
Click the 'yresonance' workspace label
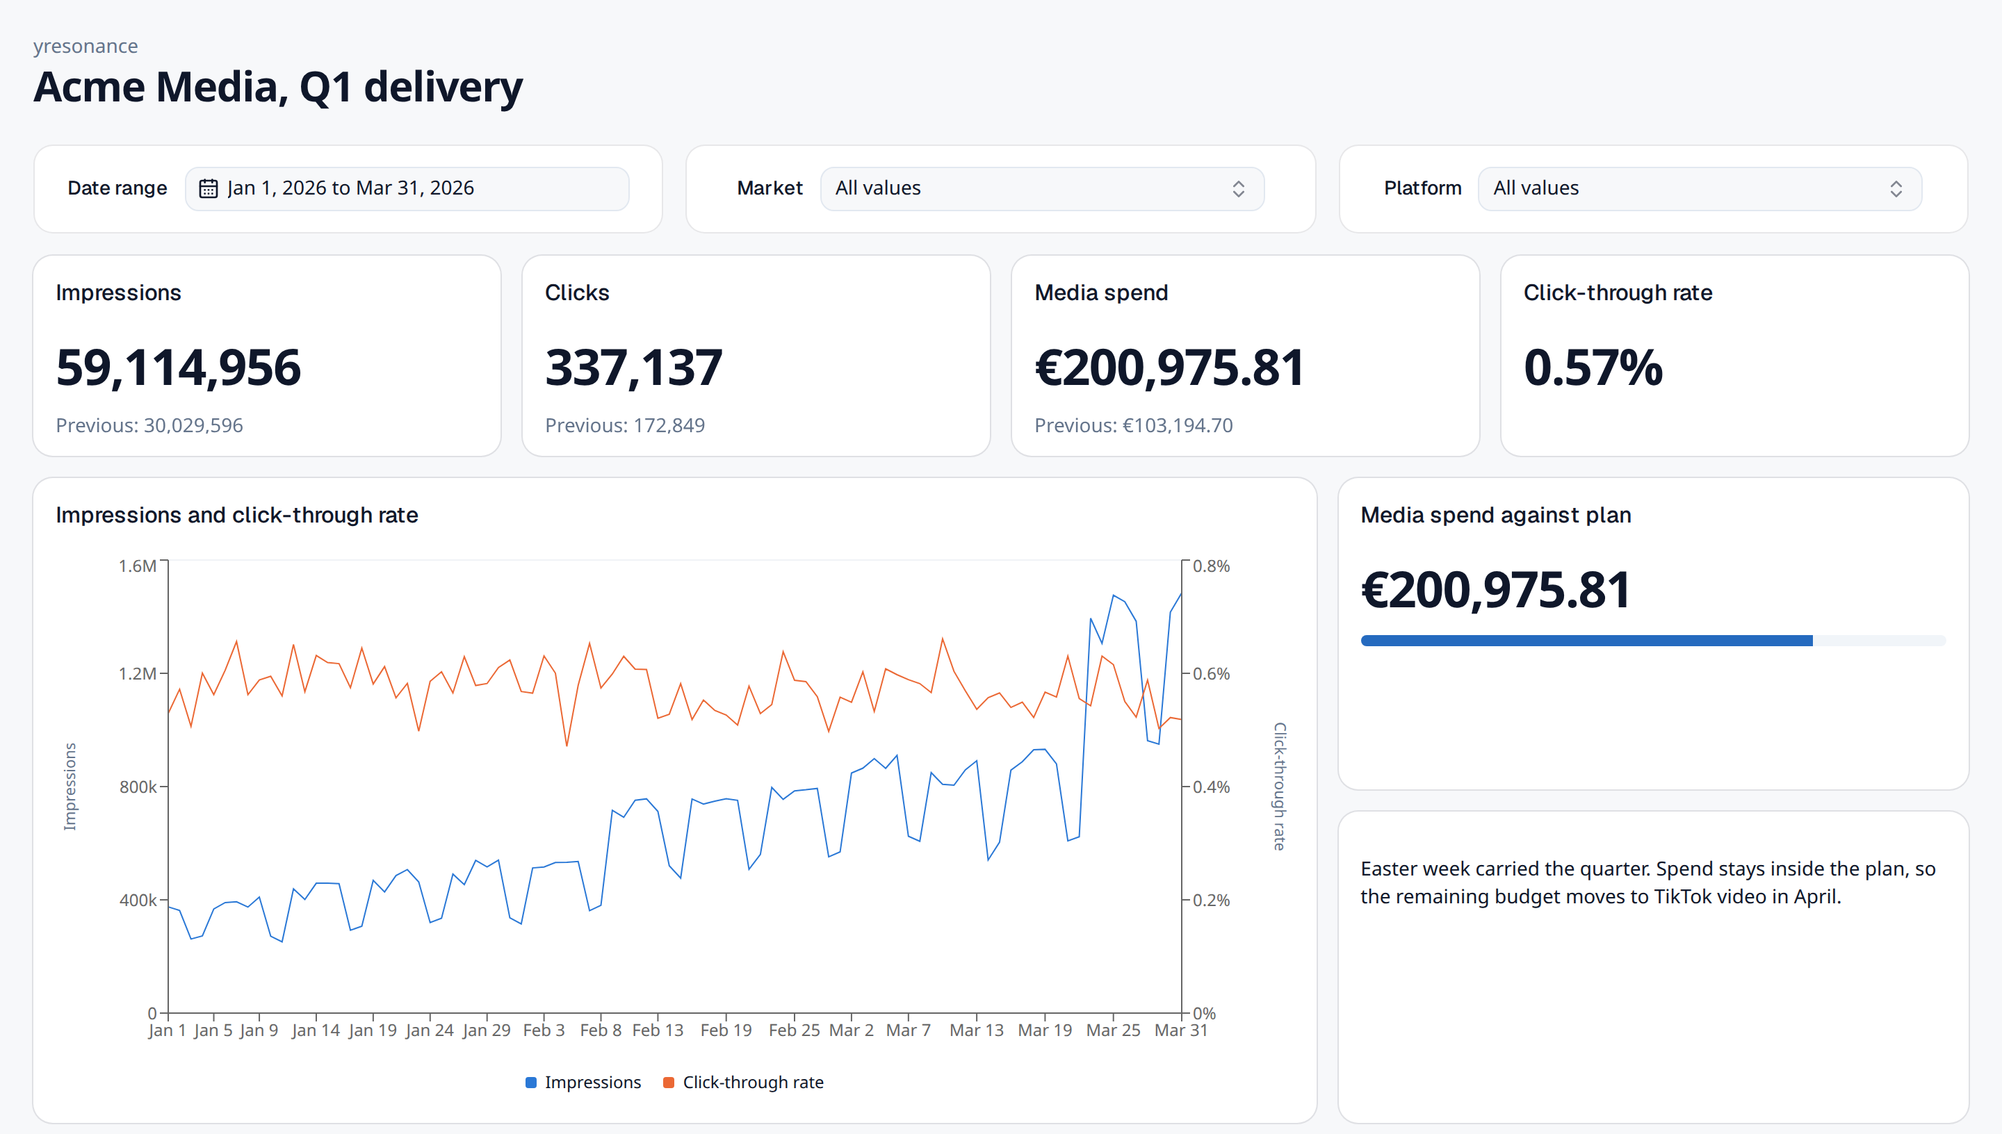pyautogui.click(x=86, y=46)
